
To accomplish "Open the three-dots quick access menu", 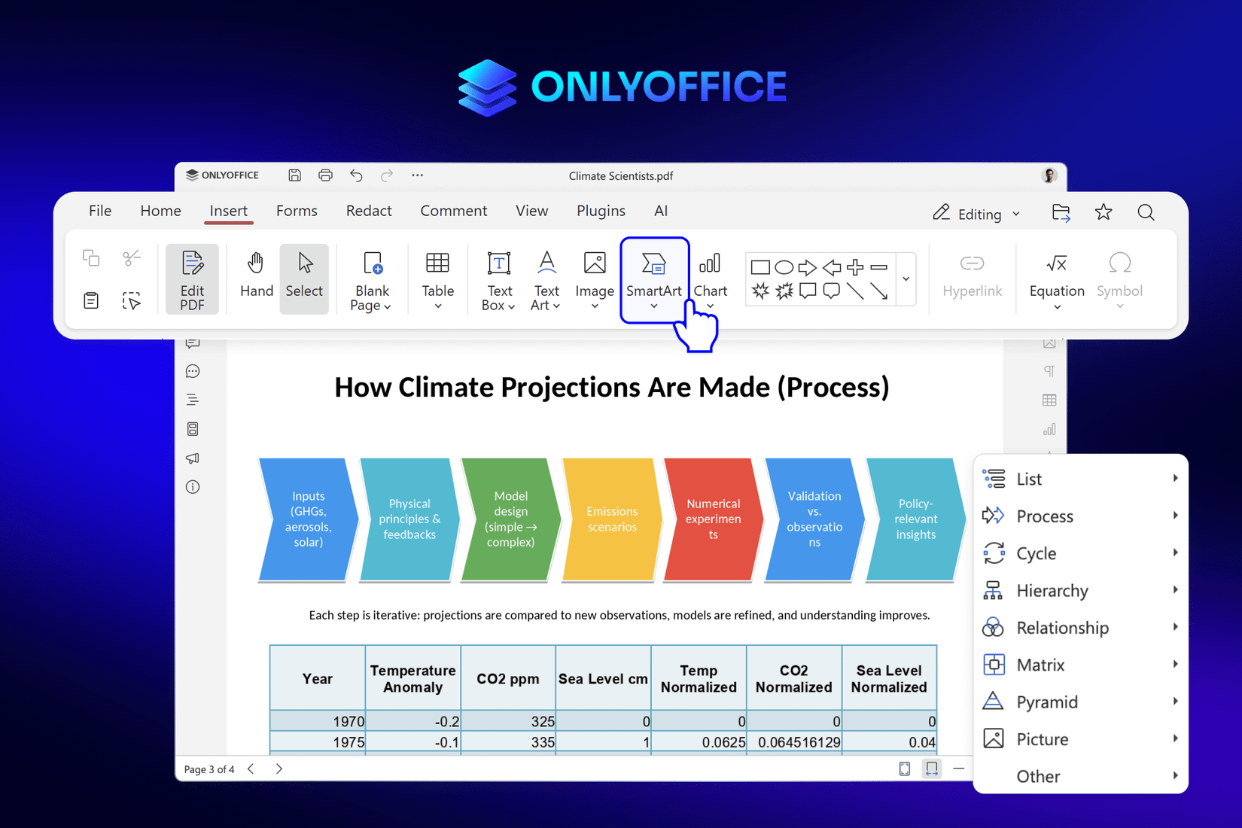I will (418, 175).
